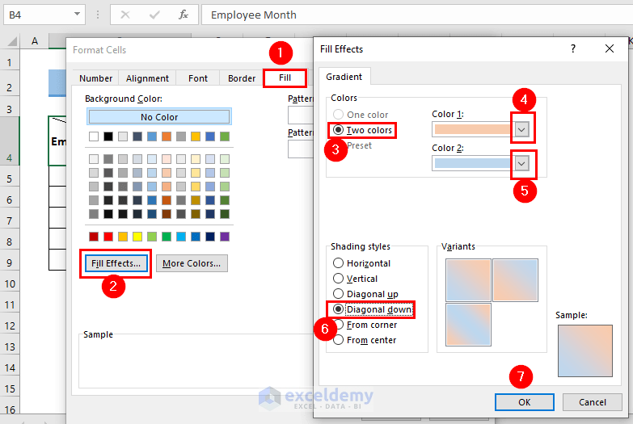This screenshot has width=633, height=424.
Task: Choose the Vertical shading style
Action: [355, 279]
